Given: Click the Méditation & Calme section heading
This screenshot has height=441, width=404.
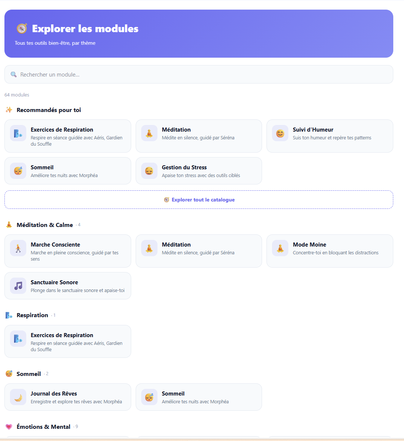Looking at the screenshot, I should click(x=45, y=225).
